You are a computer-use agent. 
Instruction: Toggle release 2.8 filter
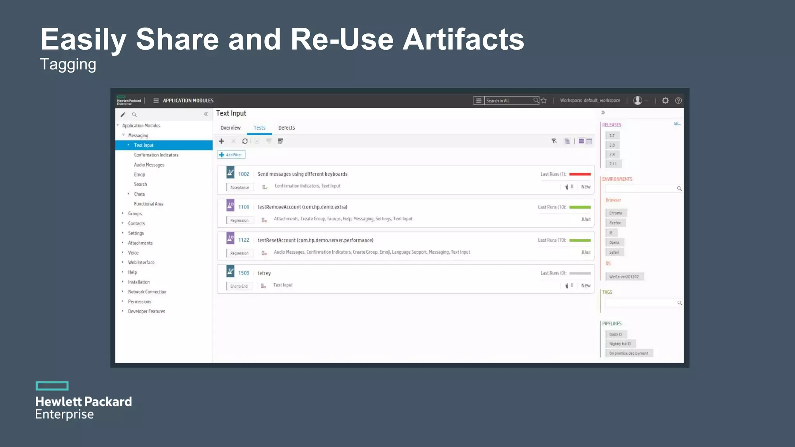tap(612, 145)
